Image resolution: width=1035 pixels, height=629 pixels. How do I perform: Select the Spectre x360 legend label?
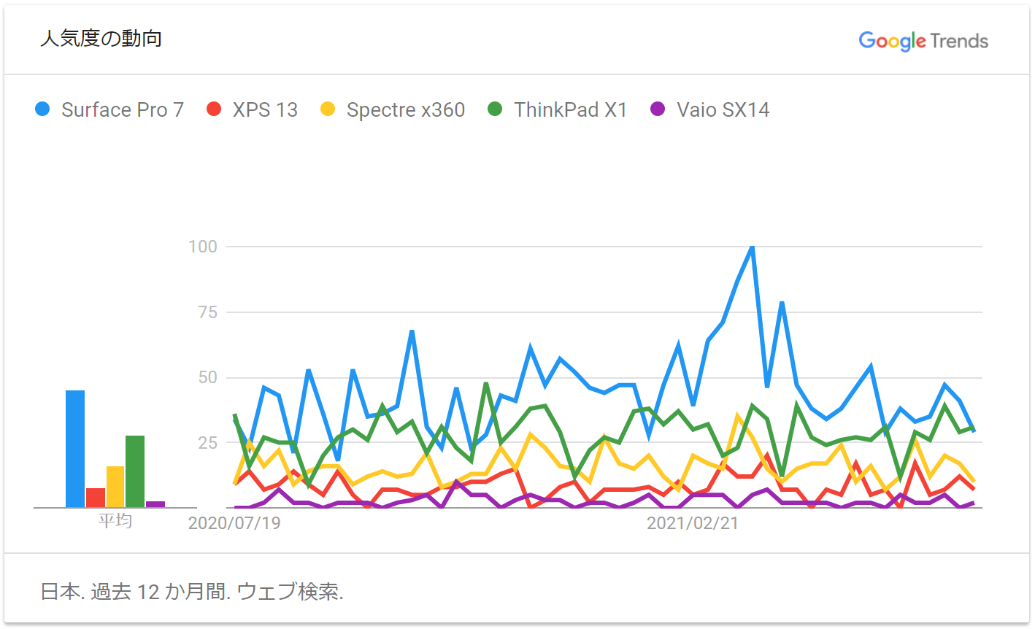pos(405,109)
